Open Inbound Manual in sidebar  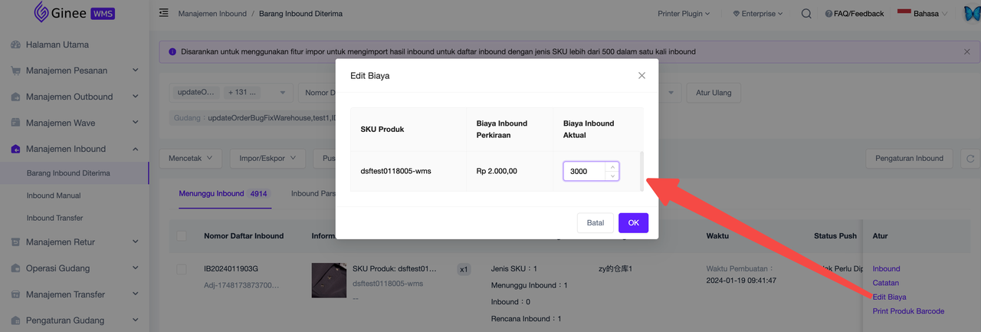point(54,196)
